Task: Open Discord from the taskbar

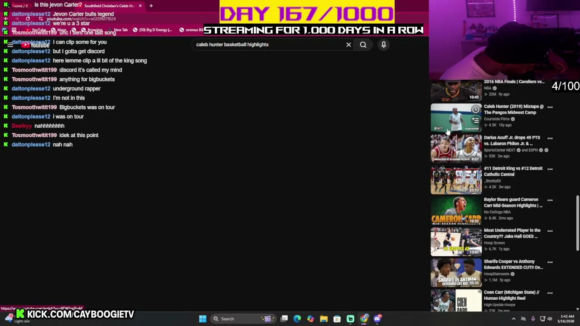Action: pos(377,319)
